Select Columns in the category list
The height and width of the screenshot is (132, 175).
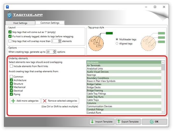pos(124,103)
